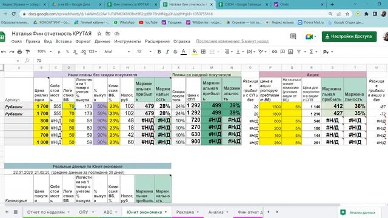Switch to the ABC sheet
Image resolution: width=388 pixels, height=218 pixels.
coord(108,212)
